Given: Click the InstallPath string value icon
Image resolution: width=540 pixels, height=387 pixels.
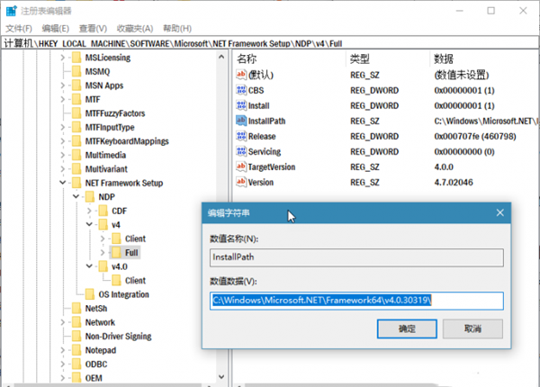Looking at the screenshot, I should click(241, 120).
